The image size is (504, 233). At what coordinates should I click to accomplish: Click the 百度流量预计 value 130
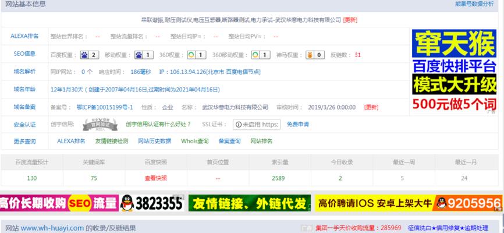[32, 178]
